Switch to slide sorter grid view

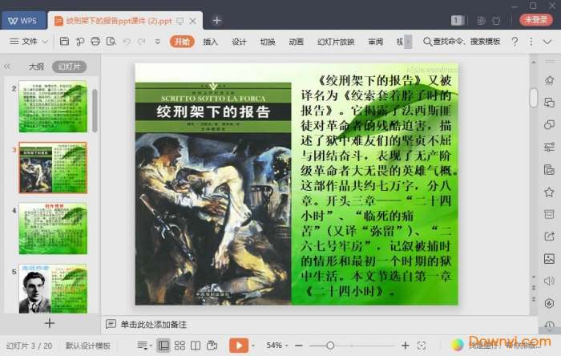pyautogui.click(x=180, y=346)
